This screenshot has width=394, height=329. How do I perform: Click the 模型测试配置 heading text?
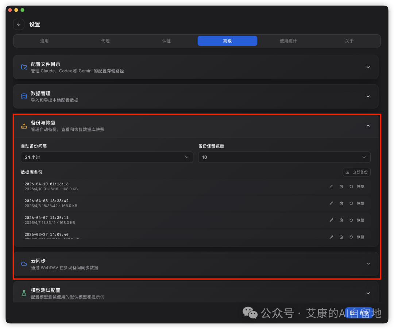46,290
